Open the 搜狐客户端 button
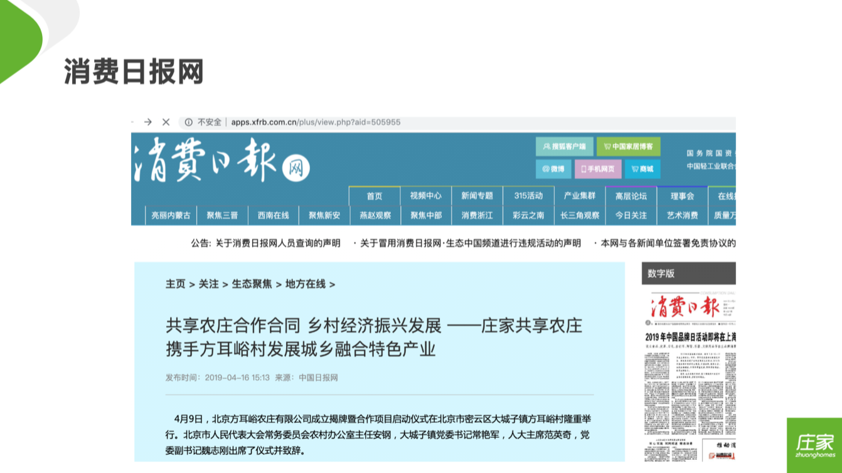 coord(565,146)
